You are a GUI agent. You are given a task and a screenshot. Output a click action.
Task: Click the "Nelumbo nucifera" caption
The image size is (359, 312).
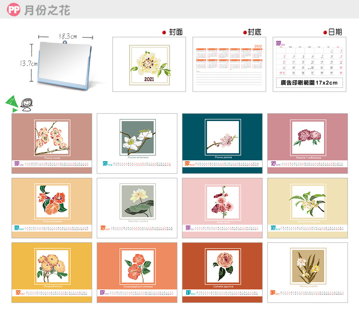click(138, 221)
